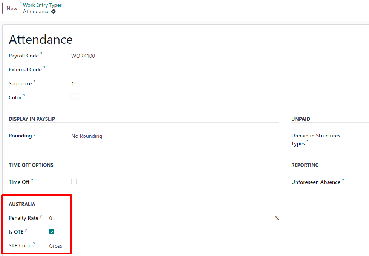The image size is (369, 256).
Task: Open the Color swatch picker
Action: (74, 96)
